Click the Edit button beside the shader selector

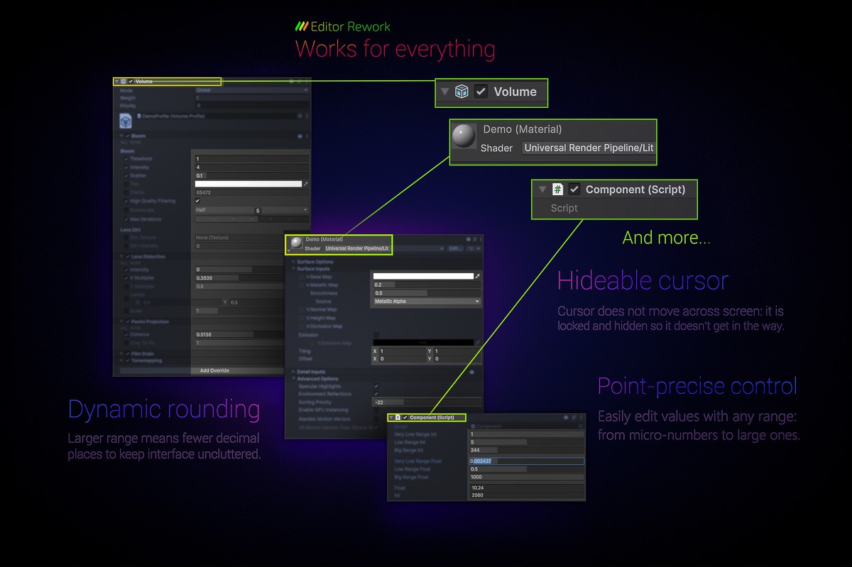coord(454,249)
